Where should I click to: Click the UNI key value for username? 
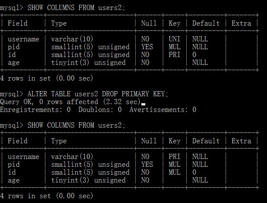click(175, 39)
